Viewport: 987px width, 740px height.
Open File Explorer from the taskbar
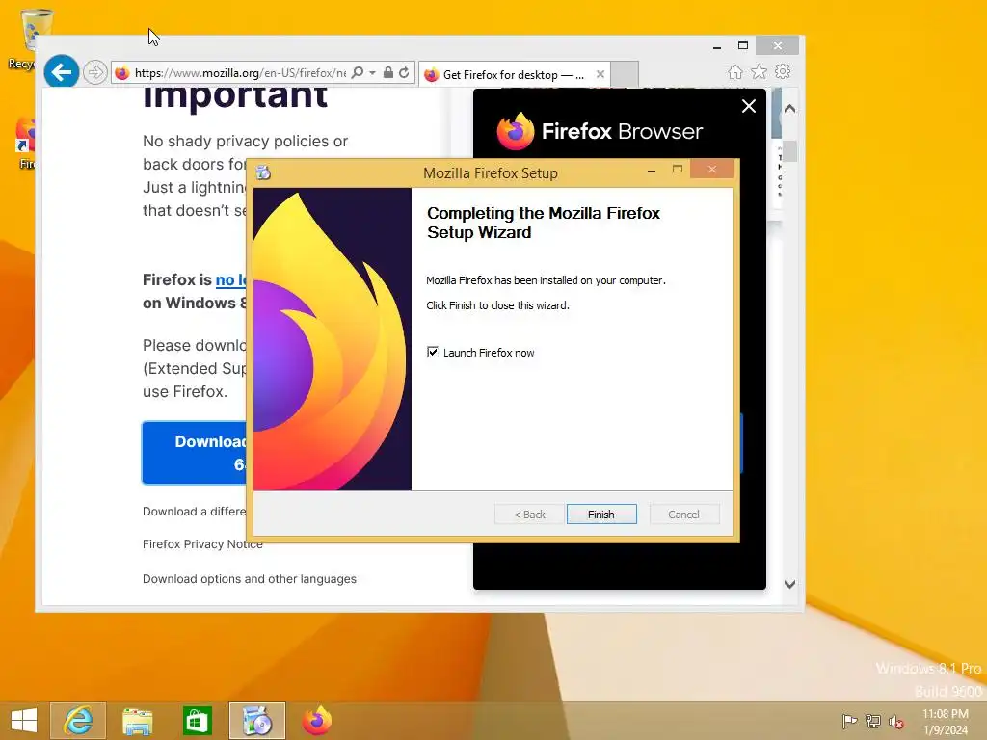coord(137,721)
